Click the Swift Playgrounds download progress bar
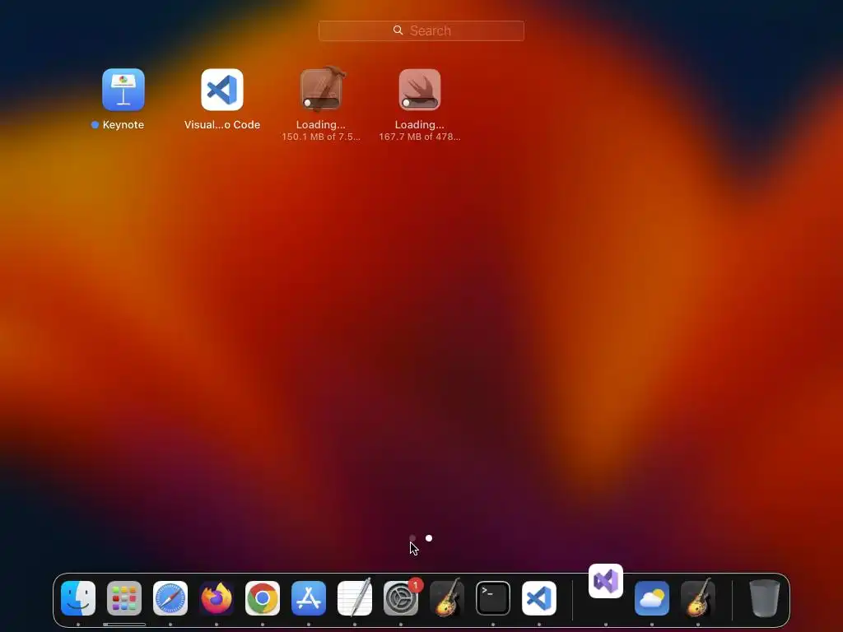 [420, 103]
